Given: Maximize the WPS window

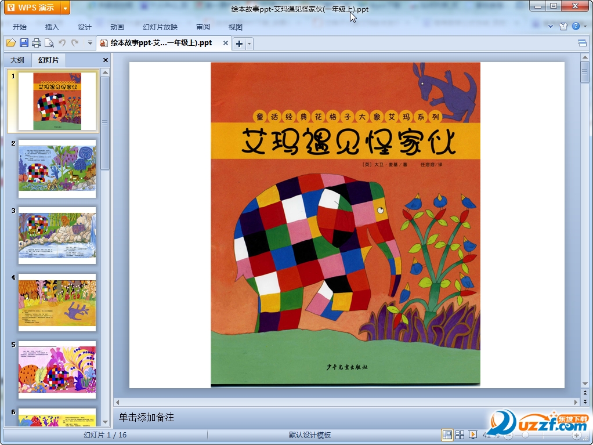Looking at the screenshot, I should pos(554,6).
